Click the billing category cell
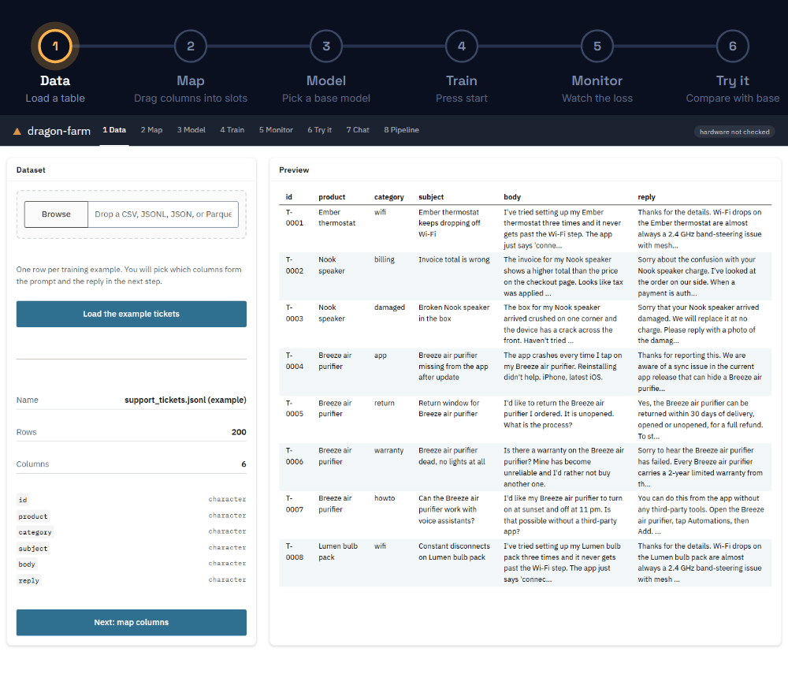Viewport: 788px width, 678px height. [x=385, y=259]
